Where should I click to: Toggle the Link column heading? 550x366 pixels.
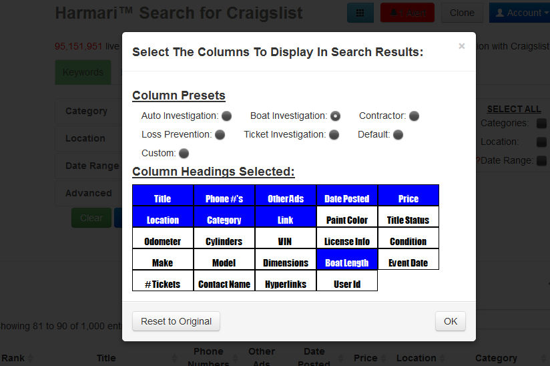point(286,216)
